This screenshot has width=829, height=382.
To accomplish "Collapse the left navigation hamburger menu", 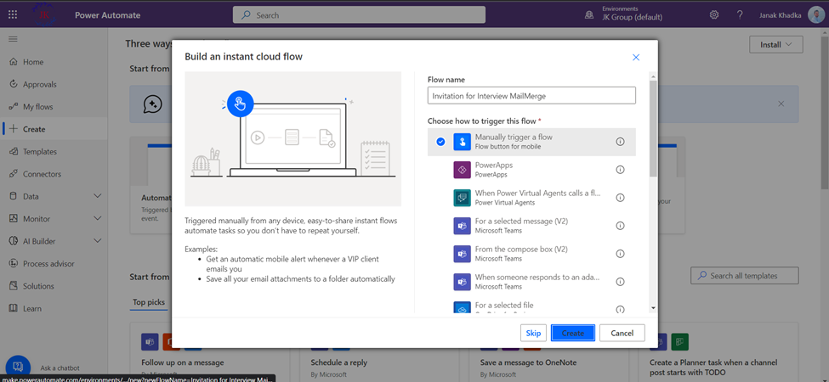I will [13, 39].
